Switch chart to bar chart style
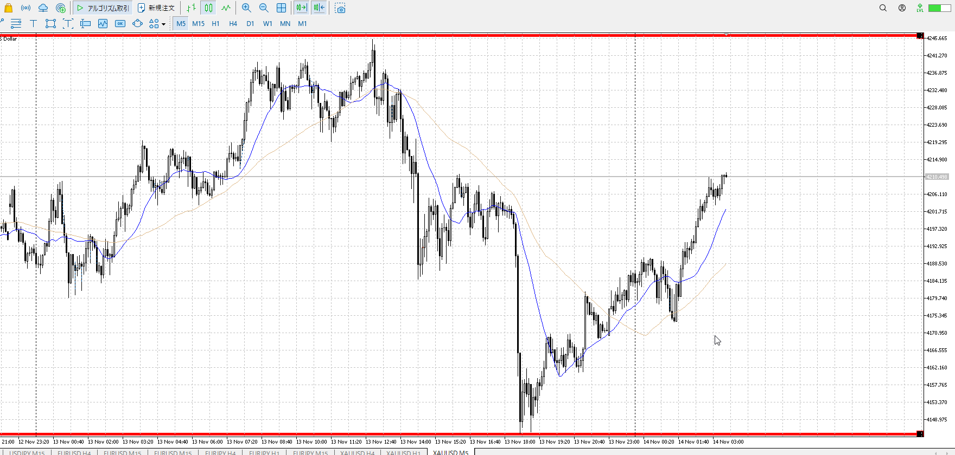Viewport: 955px width, 455px height. tap(191, 8)
